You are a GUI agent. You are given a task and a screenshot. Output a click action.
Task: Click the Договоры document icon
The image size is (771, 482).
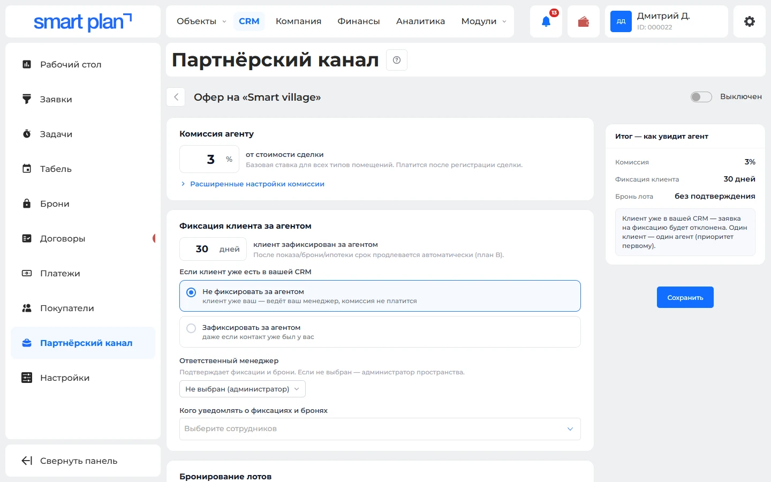[27, 238]
